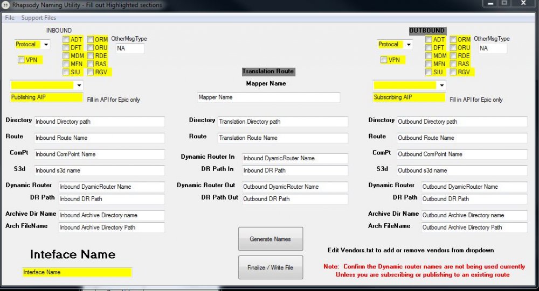539x291 pixels.
Task: Click the Outbound Route Name field
Action: click(462, 138)
